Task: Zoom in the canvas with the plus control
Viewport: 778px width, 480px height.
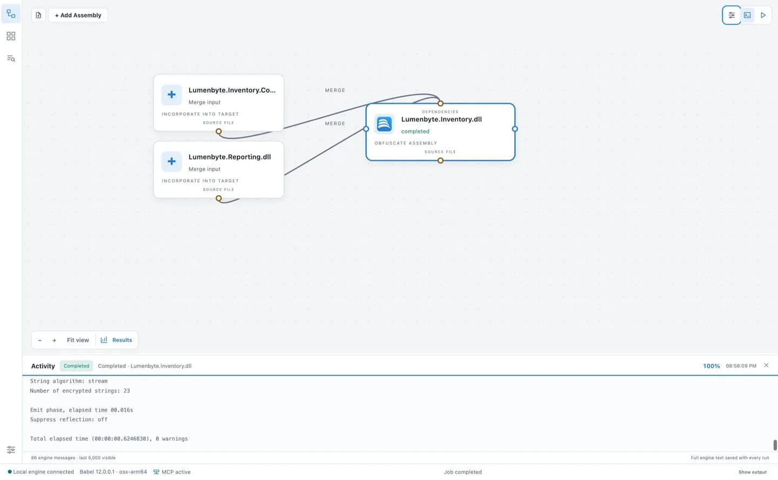Action: pos(54,340)
